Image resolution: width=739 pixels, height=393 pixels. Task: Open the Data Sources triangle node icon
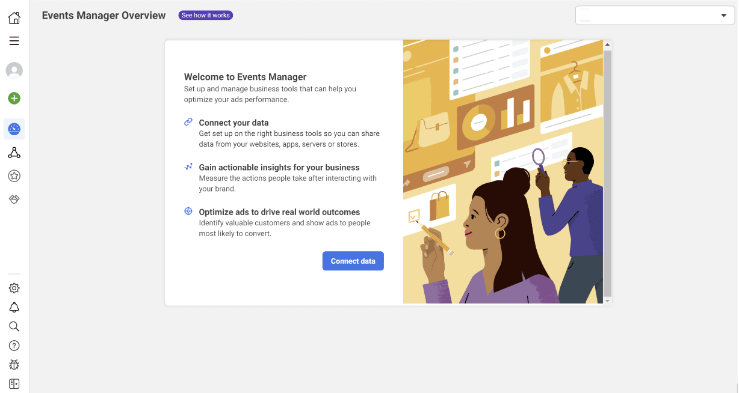click(14, 153)
